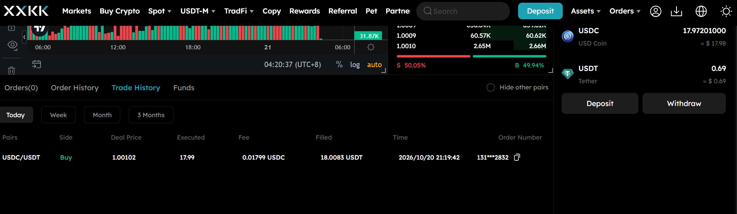737x214 pixels.
Task: Collapse the chart left toolbar arrow
Action: click(x=24, y=37)
